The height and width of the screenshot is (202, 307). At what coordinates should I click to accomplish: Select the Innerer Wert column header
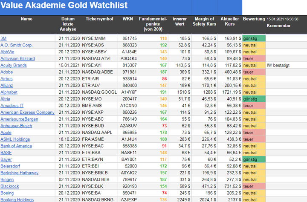[180, 22]
